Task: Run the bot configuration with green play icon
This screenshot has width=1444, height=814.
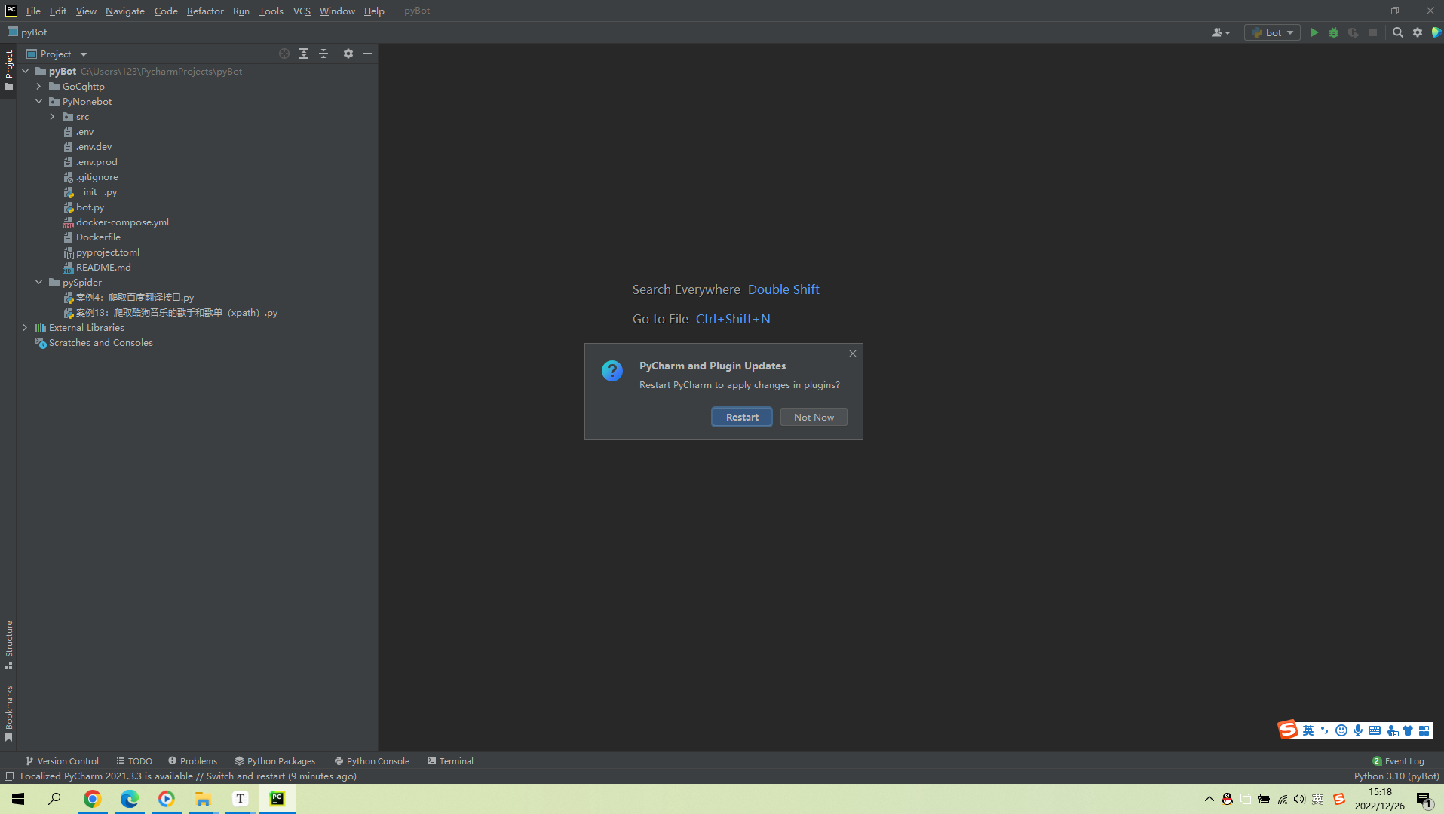Action: 1314,32
